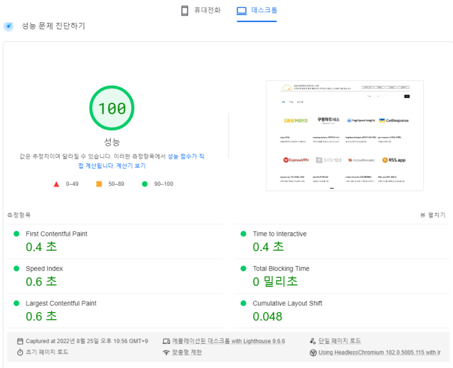Screen dimensions: 453x368
Task: Click the 0 밀리초 blocking time value
Action: 275,281
